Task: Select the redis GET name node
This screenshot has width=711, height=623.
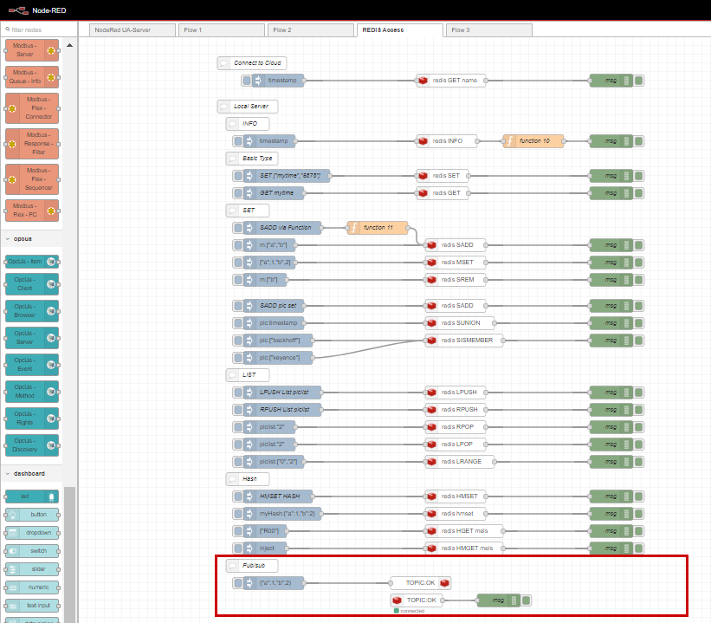Action: pyautogui.click(x=451, y=81)
